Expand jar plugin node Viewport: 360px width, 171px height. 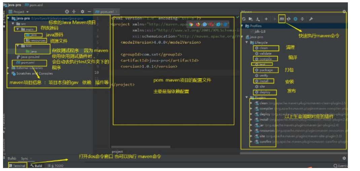(x=251, y=125)
